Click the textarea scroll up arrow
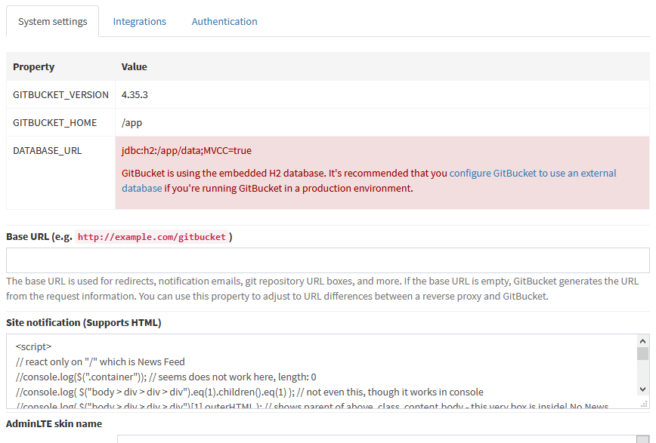This screenshot has width=656, height=443. pos(642,341)
